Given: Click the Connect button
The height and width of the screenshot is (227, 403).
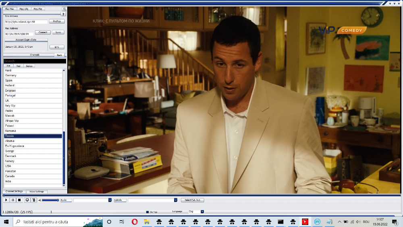Looking at the screenshot, I should [43, 32].
